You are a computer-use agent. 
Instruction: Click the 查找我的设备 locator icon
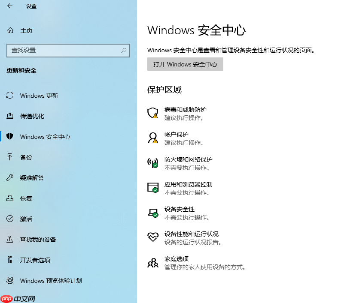[9, 239]
